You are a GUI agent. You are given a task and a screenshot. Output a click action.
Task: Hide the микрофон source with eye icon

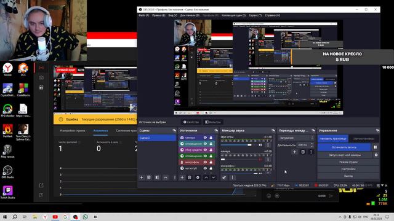pos(205,162)
